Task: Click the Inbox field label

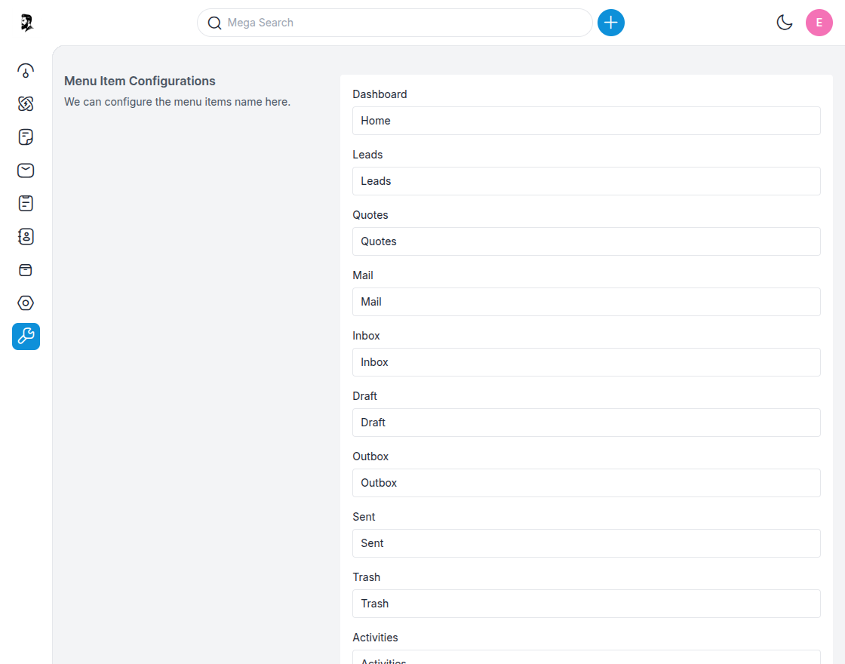Action: pos(366,336)
